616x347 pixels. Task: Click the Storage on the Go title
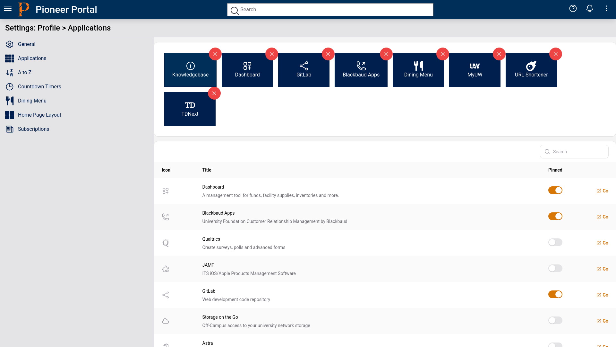[220, 317]
